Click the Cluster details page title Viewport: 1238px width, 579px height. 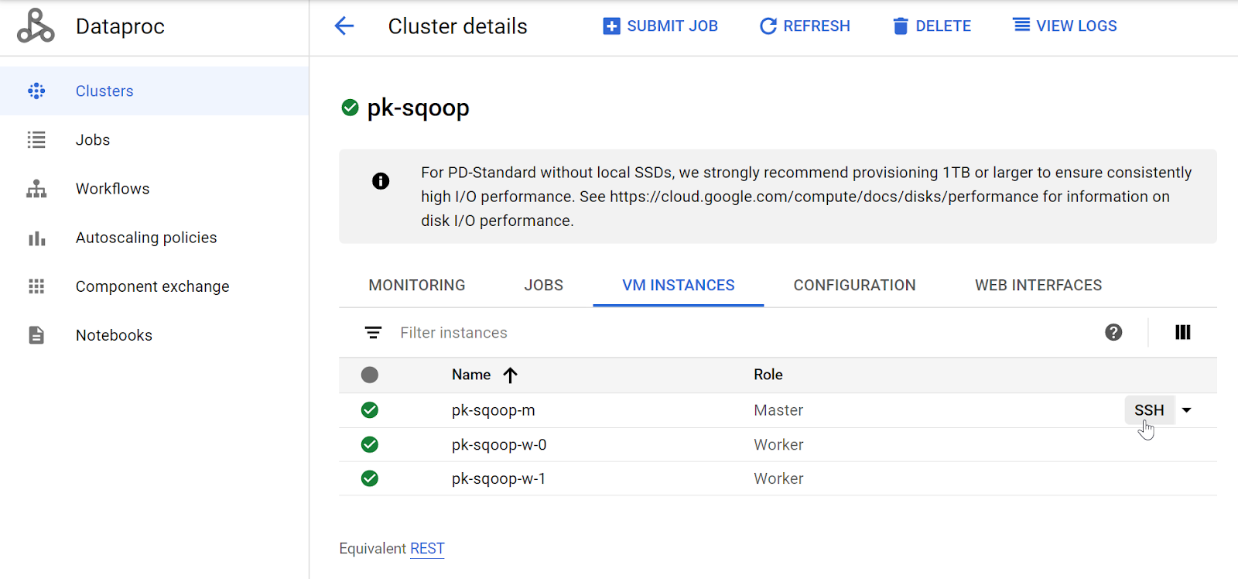coord(458,26)
